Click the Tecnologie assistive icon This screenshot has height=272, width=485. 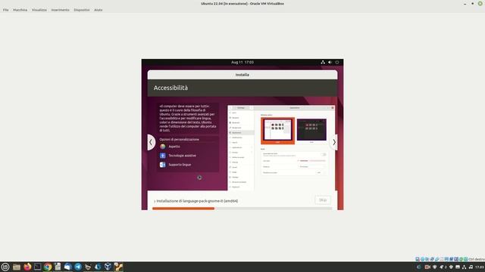point(163,156)
